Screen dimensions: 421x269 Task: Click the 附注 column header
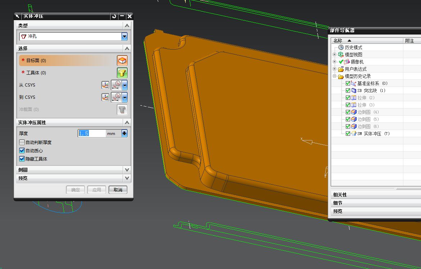412,41
